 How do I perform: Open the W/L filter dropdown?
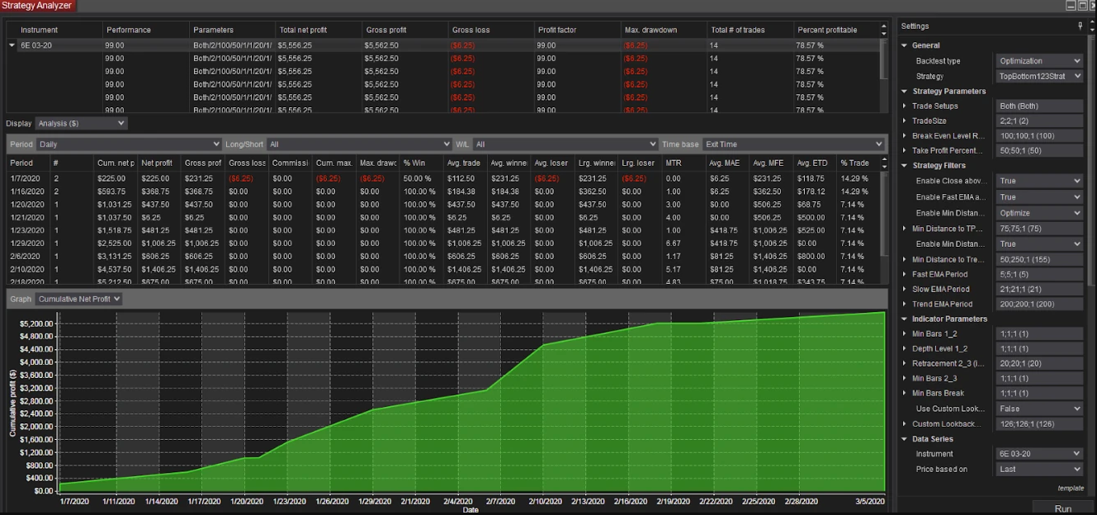565,144
